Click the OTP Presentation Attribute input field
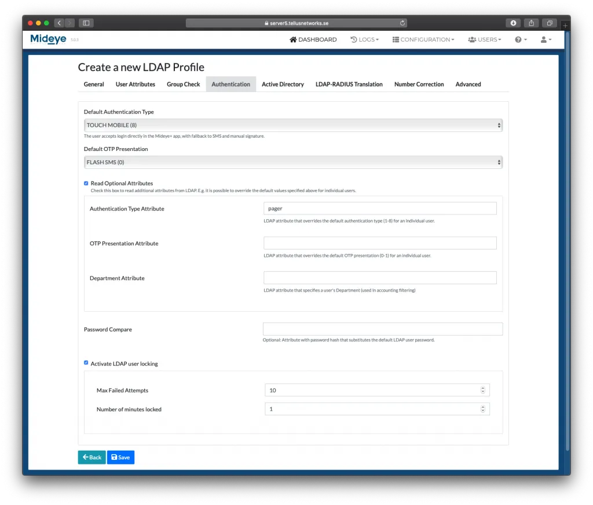Image resolution: width=593 pixels, height=505 pixels. pyautogui.click(x=380, y=242)
